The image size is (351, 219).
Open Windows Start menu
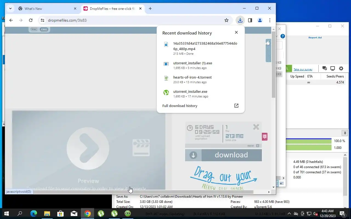tap(7, 214)
